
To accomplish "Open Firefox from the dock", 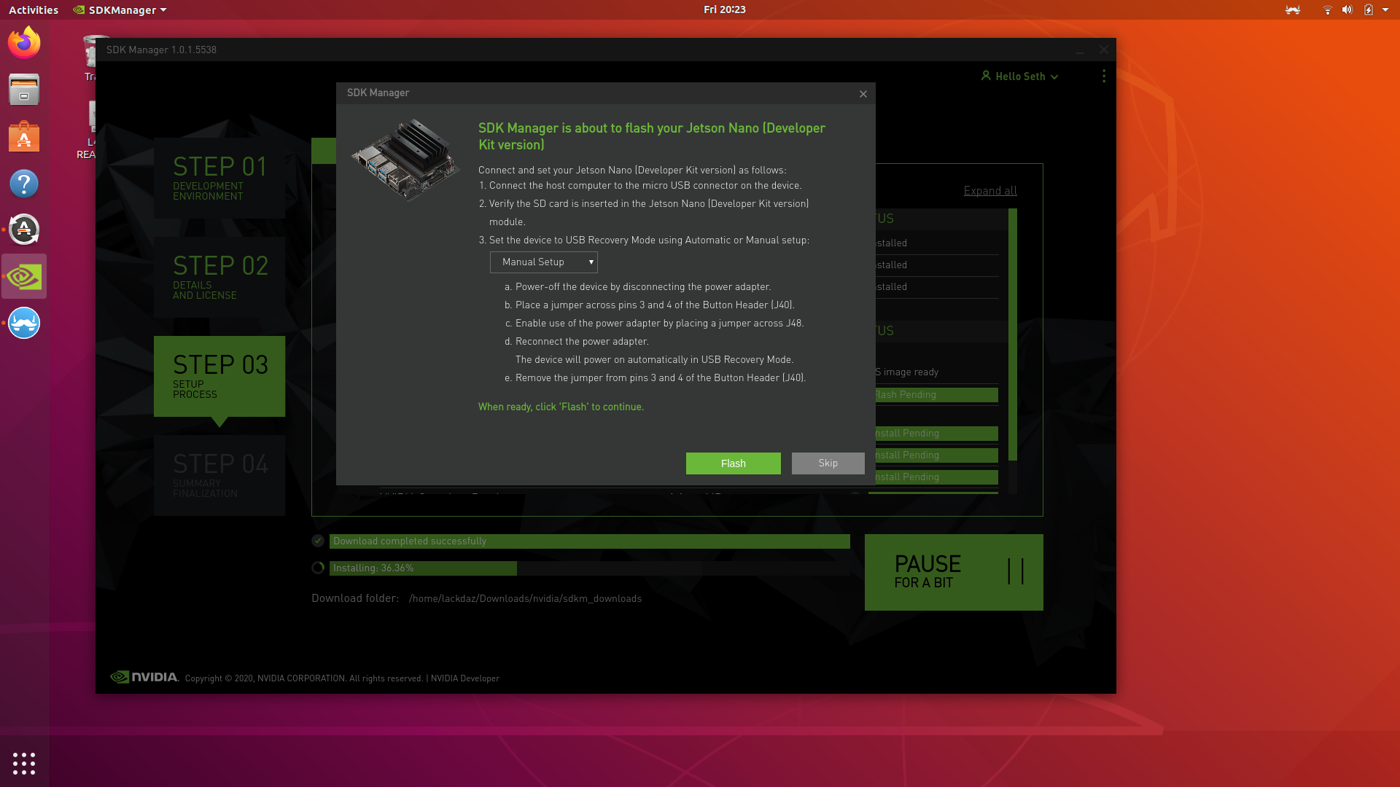I will [24, 43].
